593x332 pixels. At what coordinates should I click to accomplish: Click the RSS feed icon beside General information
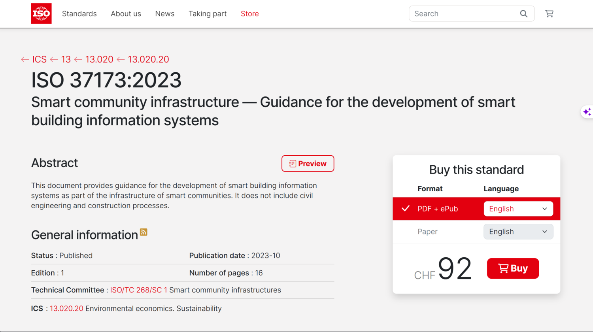[x=144, y=232]
